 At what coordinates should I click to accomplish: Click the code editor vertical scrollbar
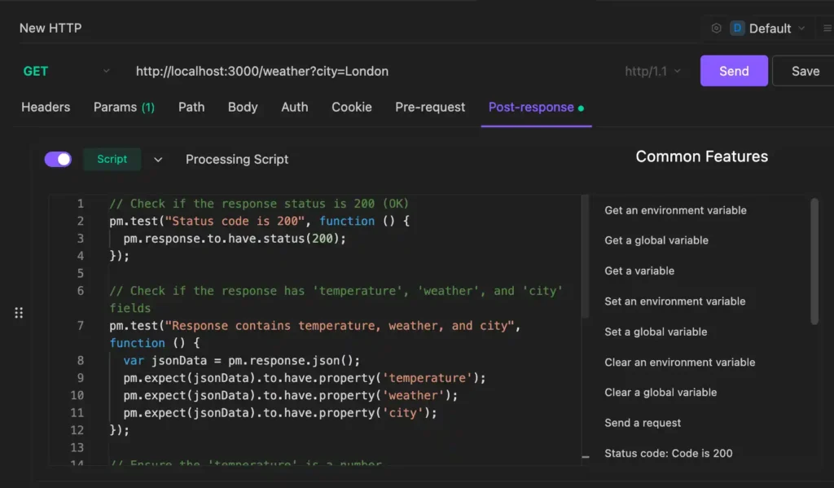pos(585,257)
